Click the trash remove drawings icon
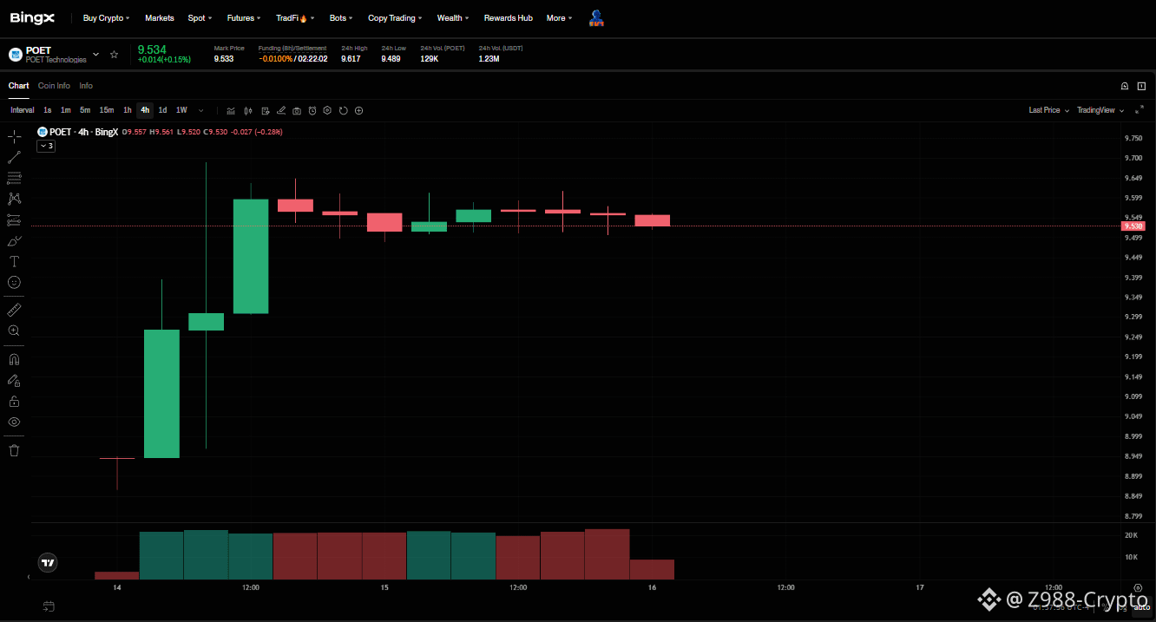1156x622 pixels. 14,450
